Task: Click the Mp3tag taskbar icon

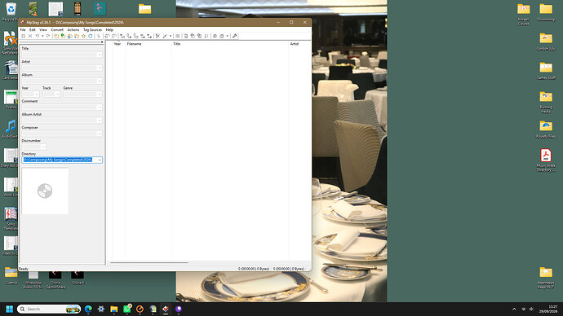Action: click(166, 309)
